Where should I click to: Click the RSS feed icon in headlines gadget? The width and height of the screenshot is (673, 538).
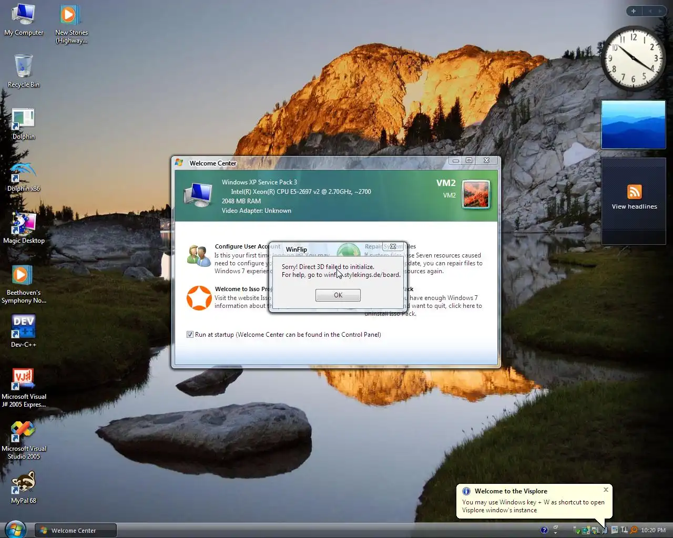tap(635, 192)
